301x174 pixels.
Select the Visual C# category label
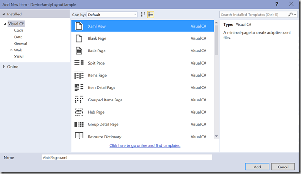[x=16, y=24]
